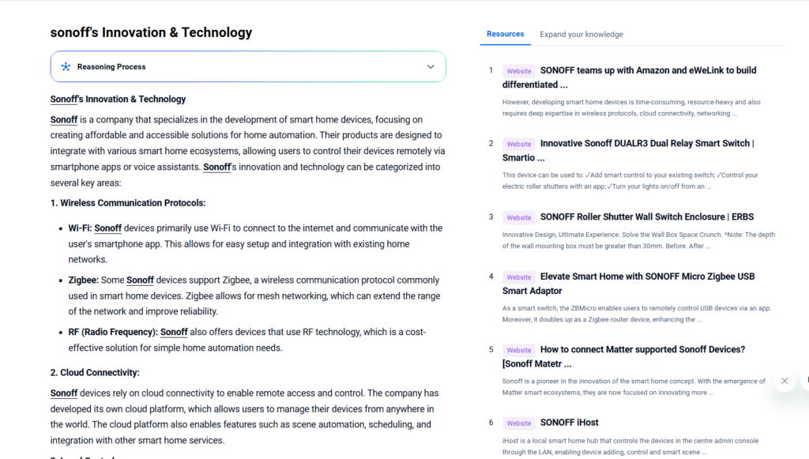The image size is (809, 459).
Task: Open the SONOFF iHost resource title
Action: (x=569, y=423)
